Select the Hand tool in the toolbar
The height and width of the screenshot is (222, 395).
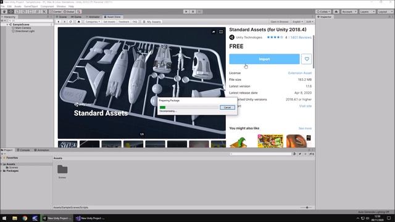pyautogui.click(x=4, y=12)
